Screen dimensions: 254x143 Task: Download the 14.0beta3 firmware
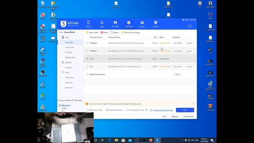tap(177, 51)
